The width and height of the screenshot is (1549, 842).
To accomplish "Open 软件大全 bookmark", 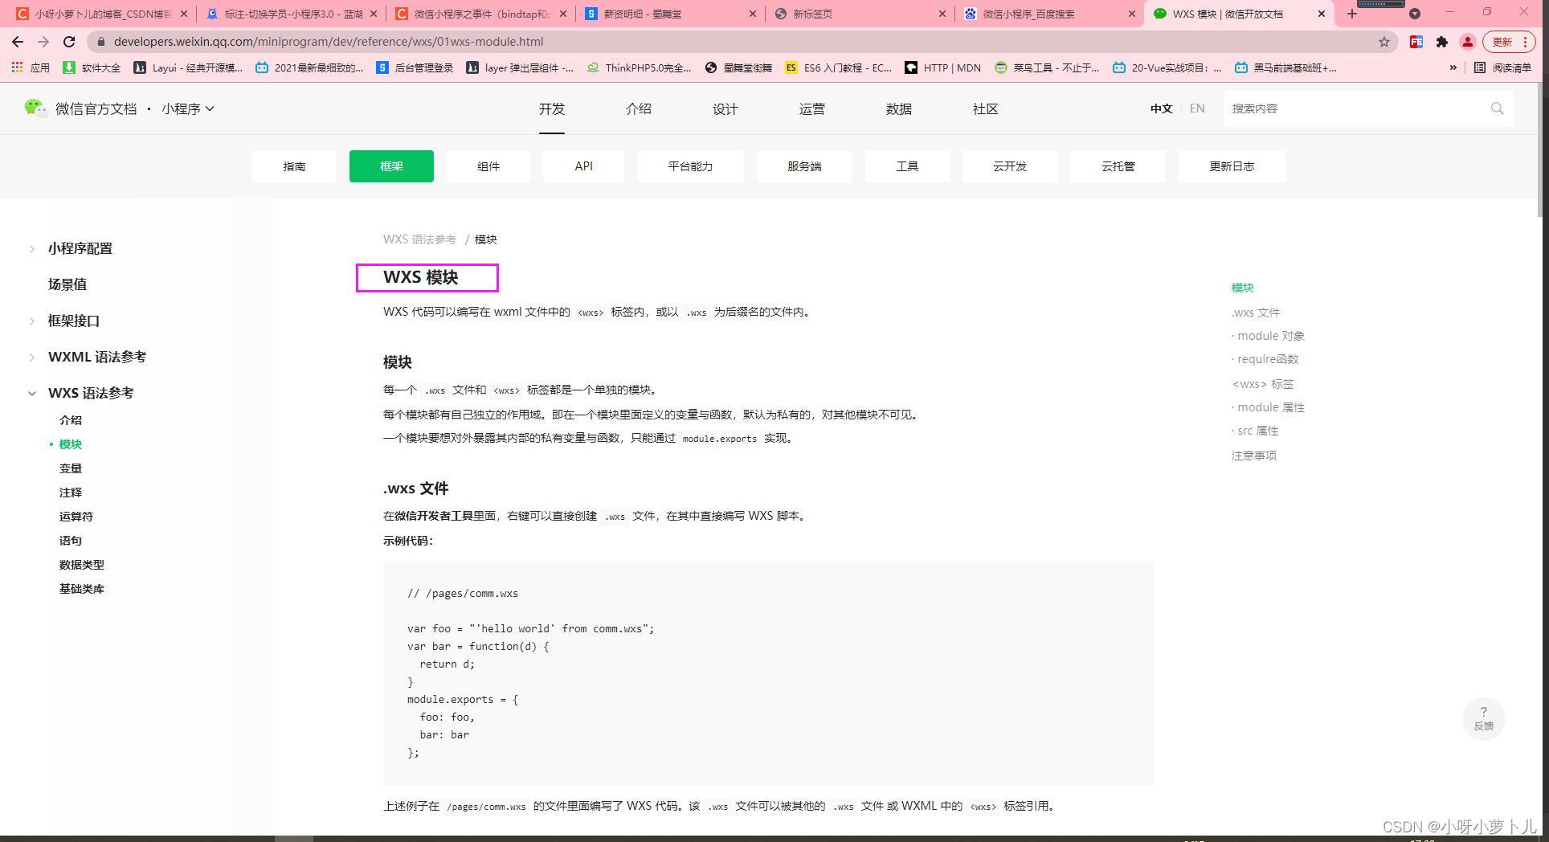I will pos(92,67).
